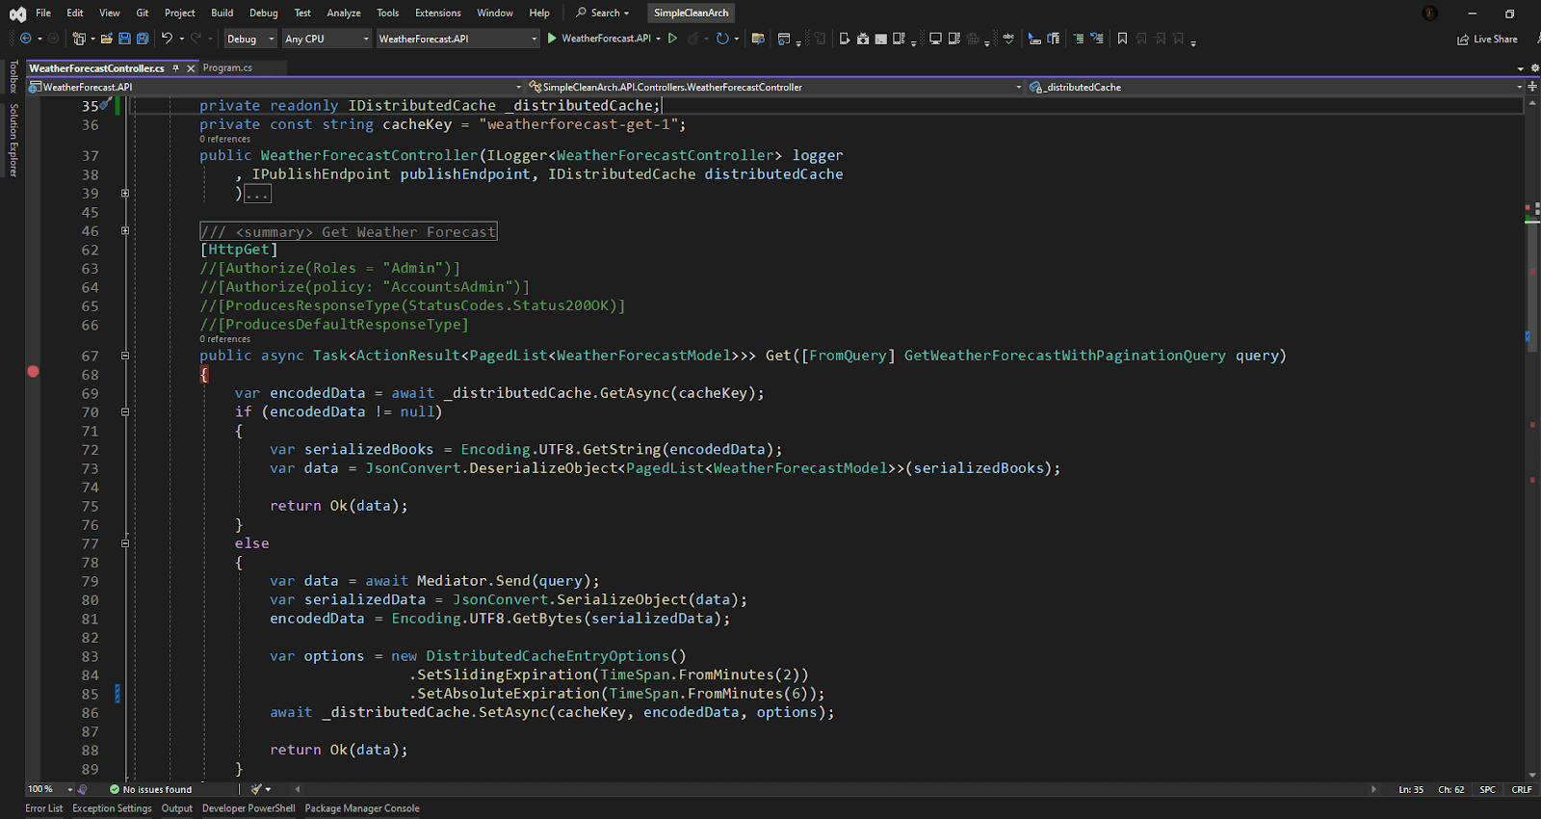This screenshot has height=819, width=1541.
Task: Click the Undo arrow icon
Action: (x=167, y=39)
